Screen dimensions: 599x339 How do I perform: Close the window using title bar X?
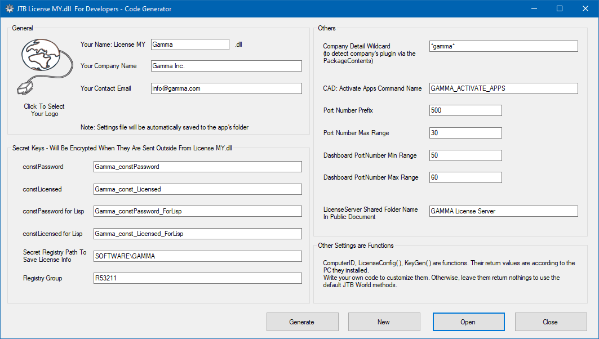click(585, 9)
